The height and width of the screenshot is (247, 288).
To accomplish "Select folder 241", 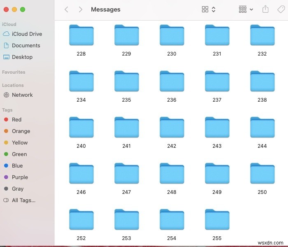I will 127,127.
